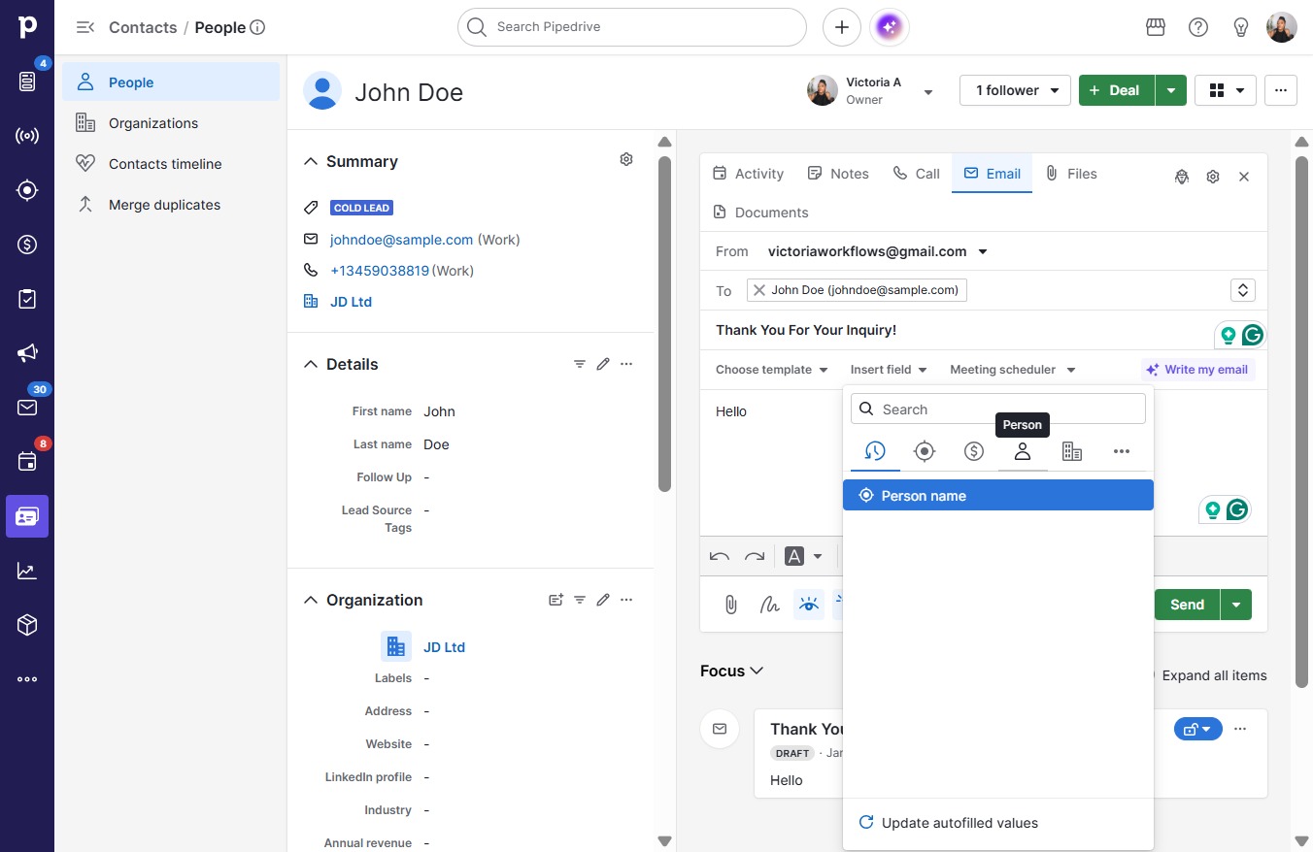Click the attach file paperclip icon
The width and height of the screenshot is (1313, 852).
(731, 605)
